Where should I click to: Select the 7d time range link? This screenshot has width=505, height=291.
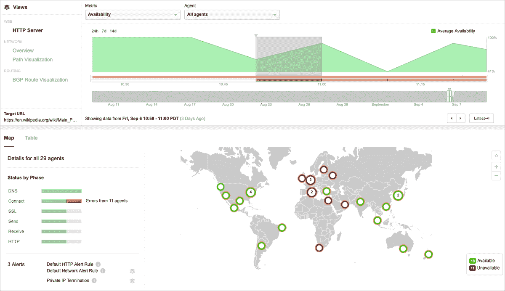click(104, 31)
